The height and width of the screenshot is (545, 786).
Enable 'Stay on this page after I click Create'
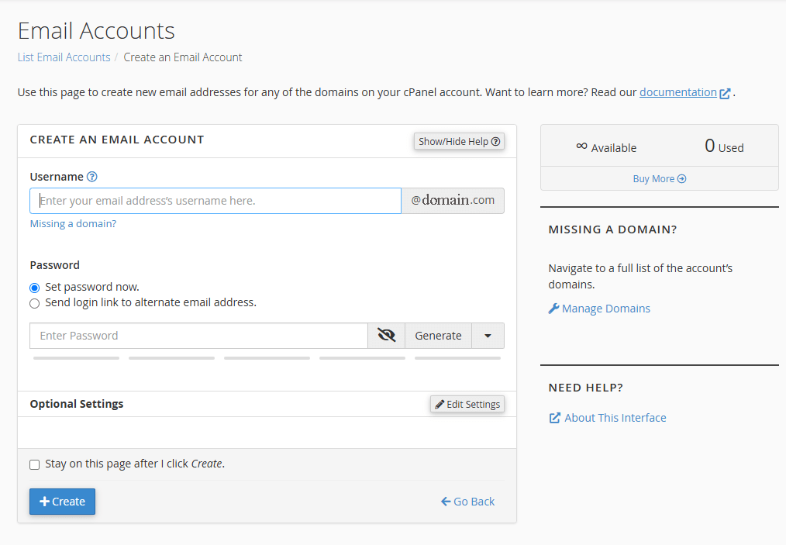34,464
